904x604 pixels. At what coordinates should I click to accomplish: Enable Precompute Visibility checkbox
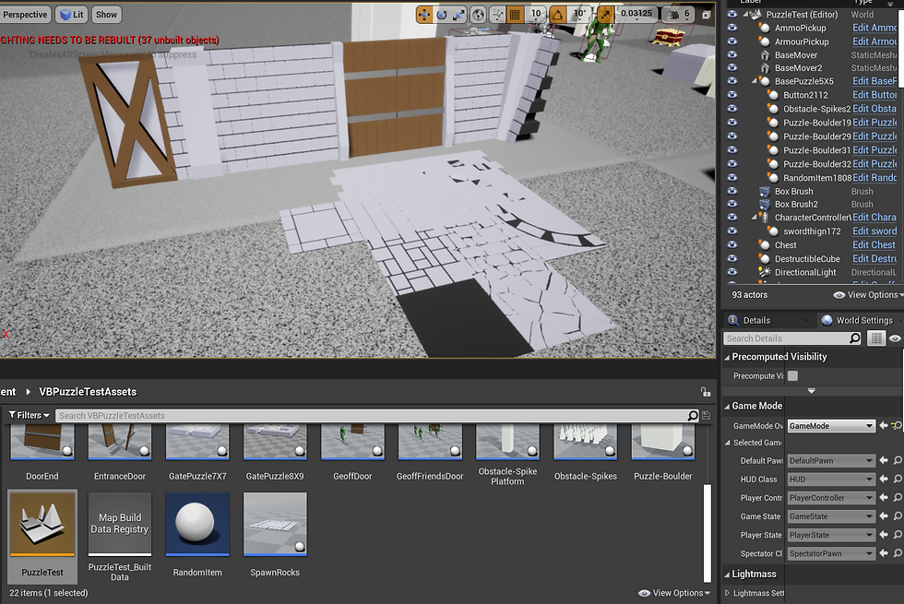coord(792,376)
